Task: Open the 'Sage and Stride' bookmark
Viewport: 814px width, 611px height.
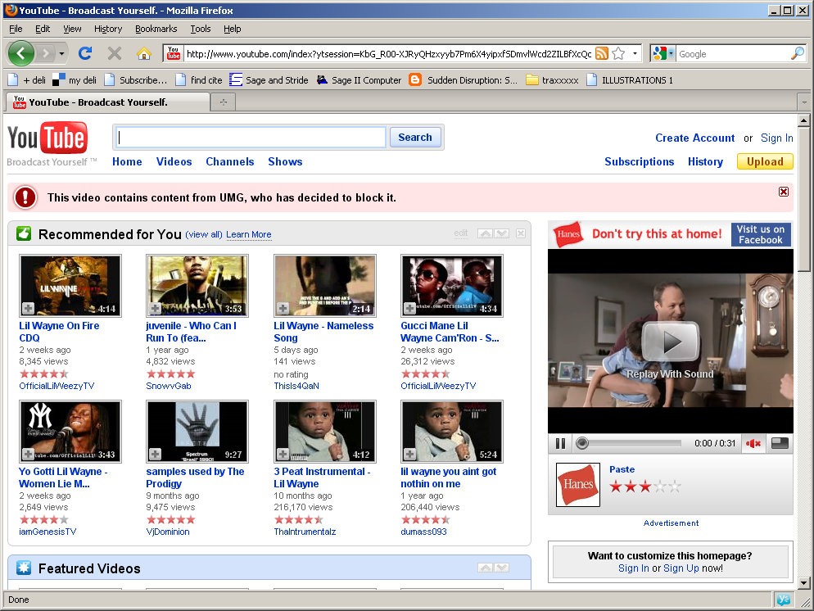Action: 269,80
